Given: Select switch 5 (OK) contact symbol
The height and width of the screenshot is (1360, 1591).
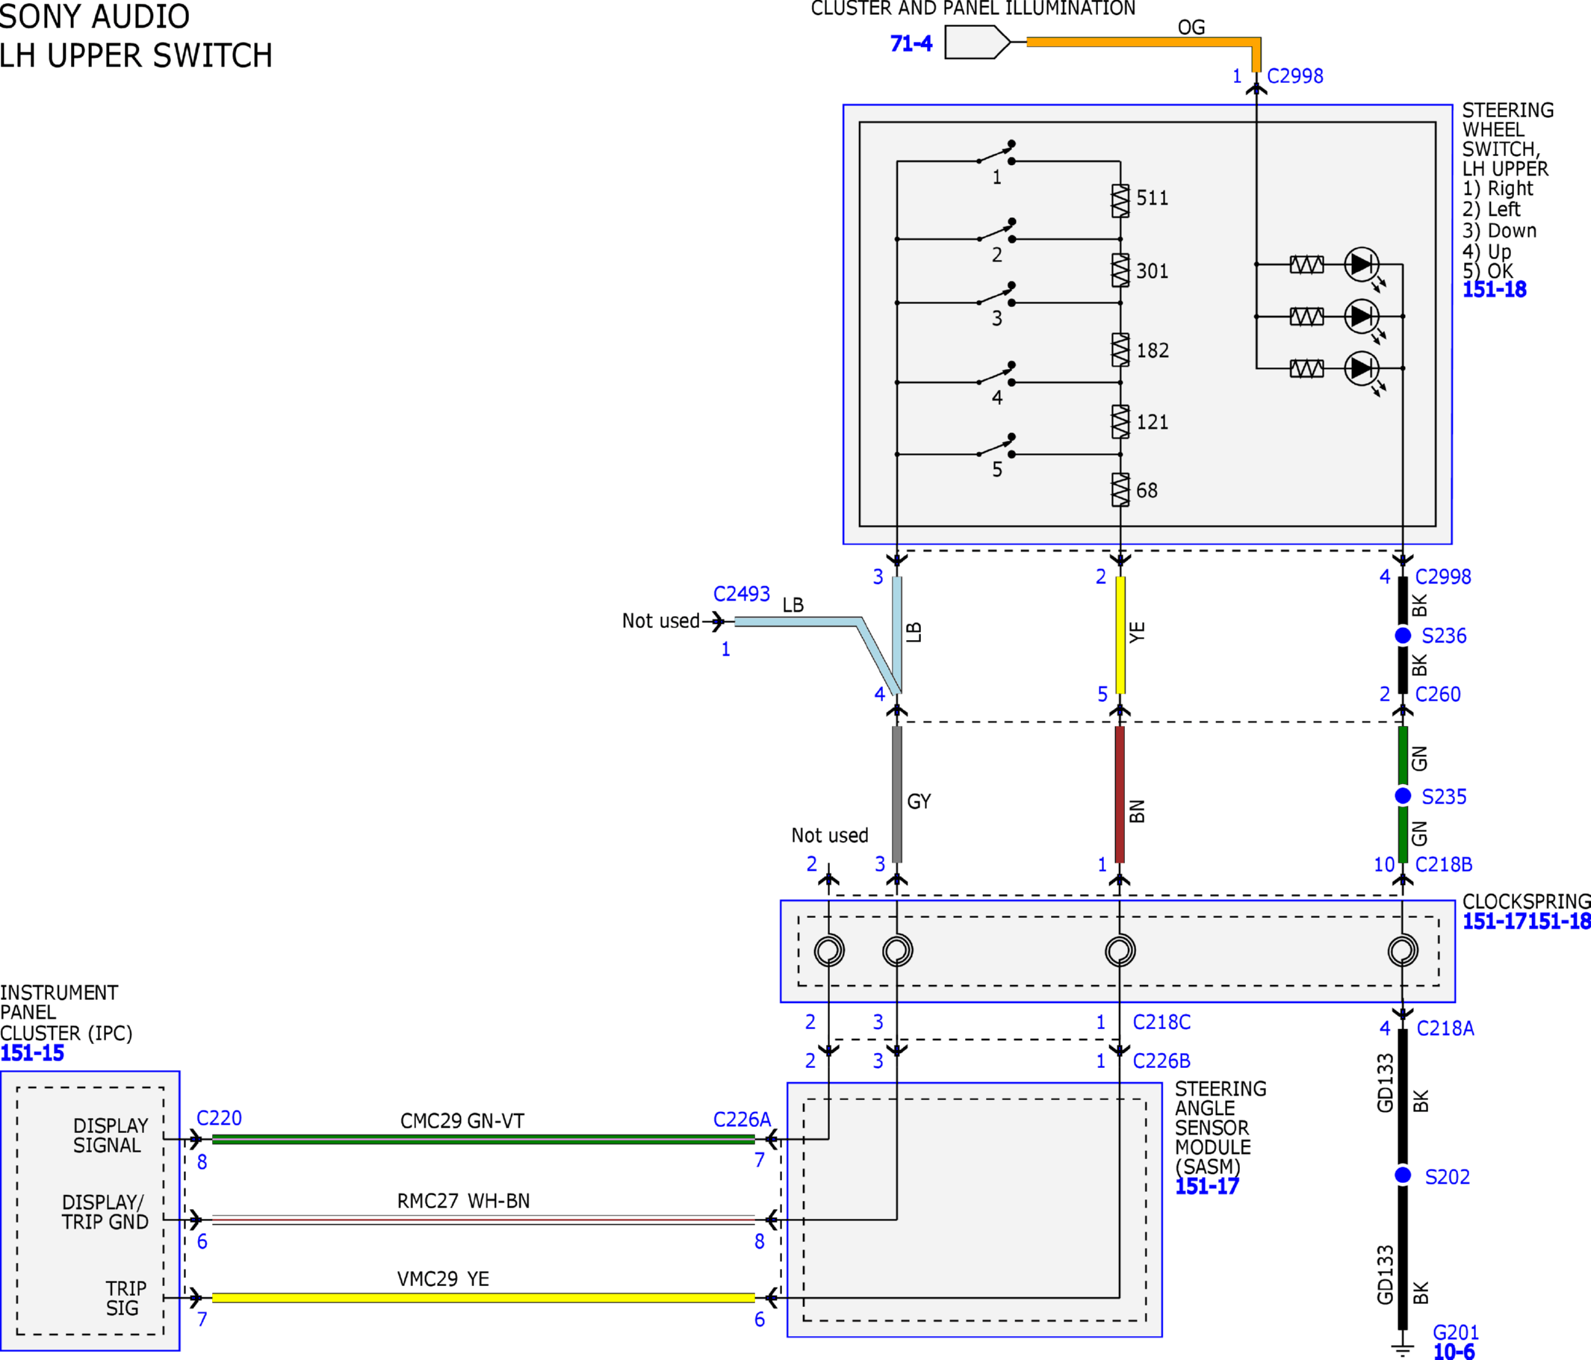Looking at the screenshot, I should (x=996, y=445).
